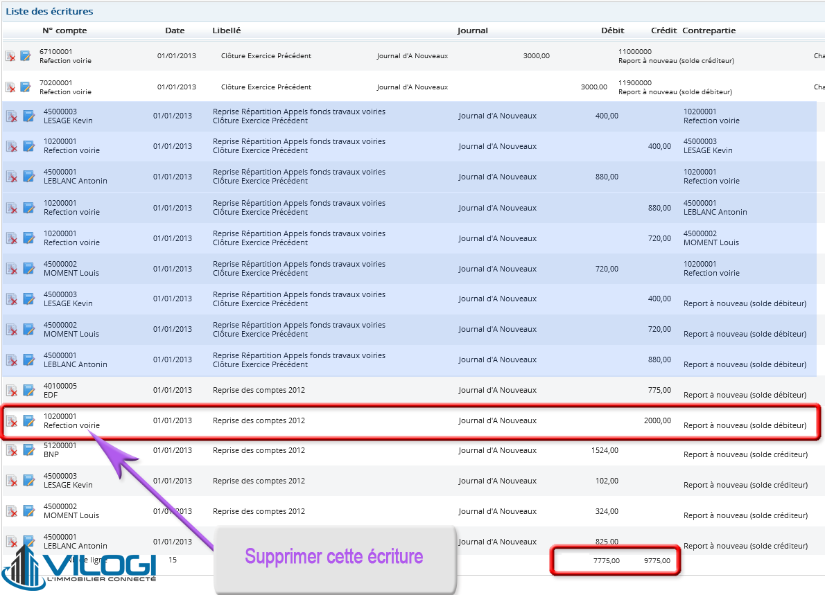The height and width of the screenshot is (595, 825).
Task: Click the 775,00 crédit amount
Action: tap(659, 390)
